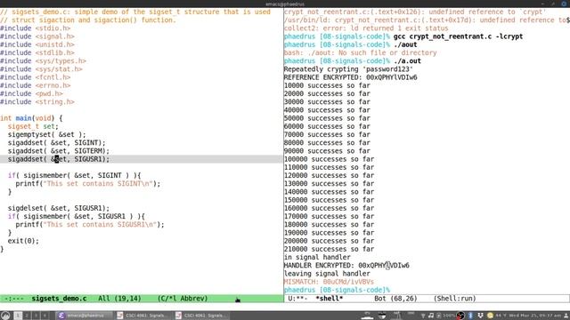Open the desktop start menu icon
The height and width of the screenshot is (320, 570).
[x=5, y=316]
